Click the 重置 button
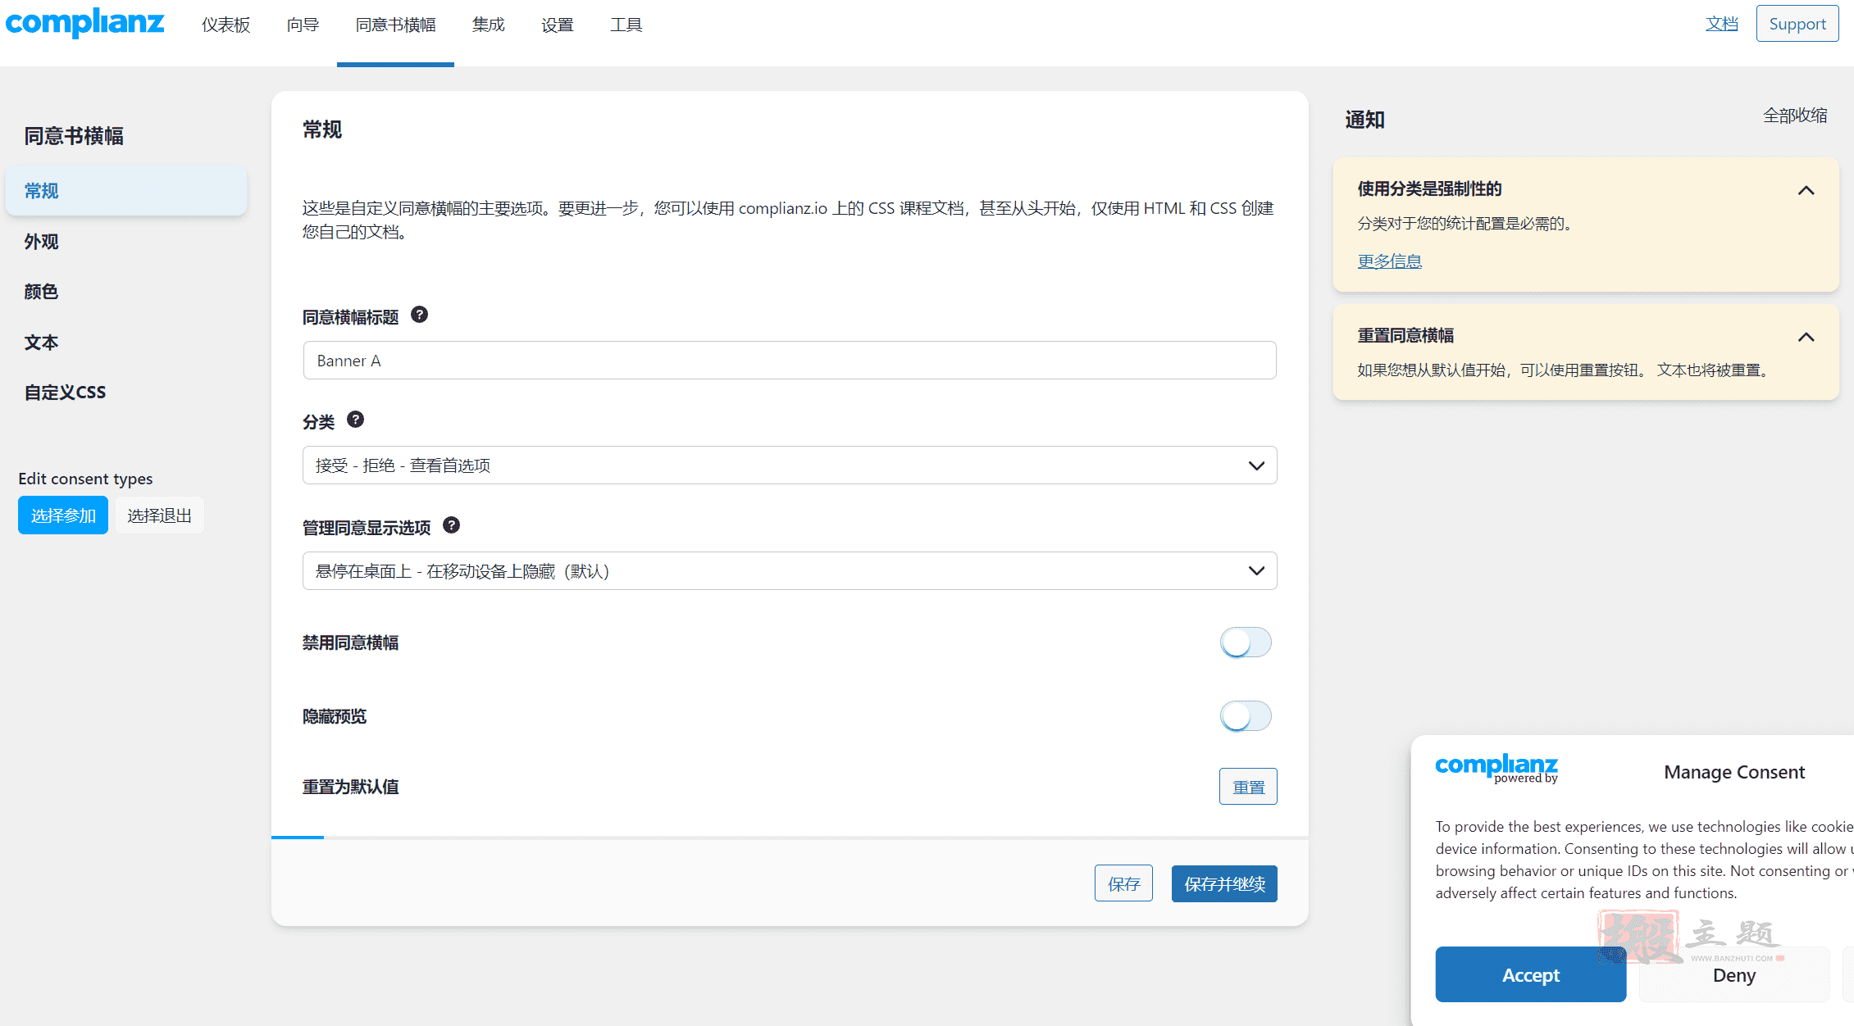 point(1248,787)
